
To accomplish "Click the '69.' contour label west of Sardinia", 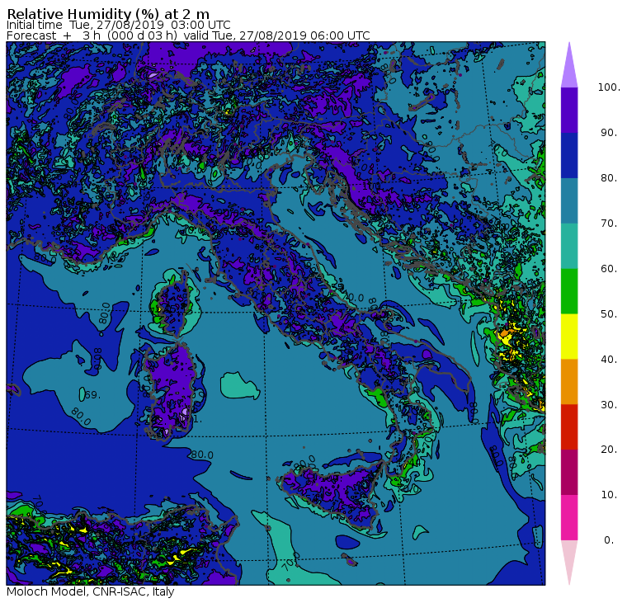I will 92,395.
